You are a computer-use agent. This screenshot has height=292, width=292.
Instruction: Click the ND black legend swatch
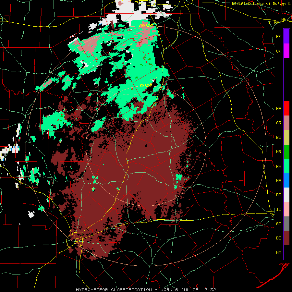coord(286,252)
